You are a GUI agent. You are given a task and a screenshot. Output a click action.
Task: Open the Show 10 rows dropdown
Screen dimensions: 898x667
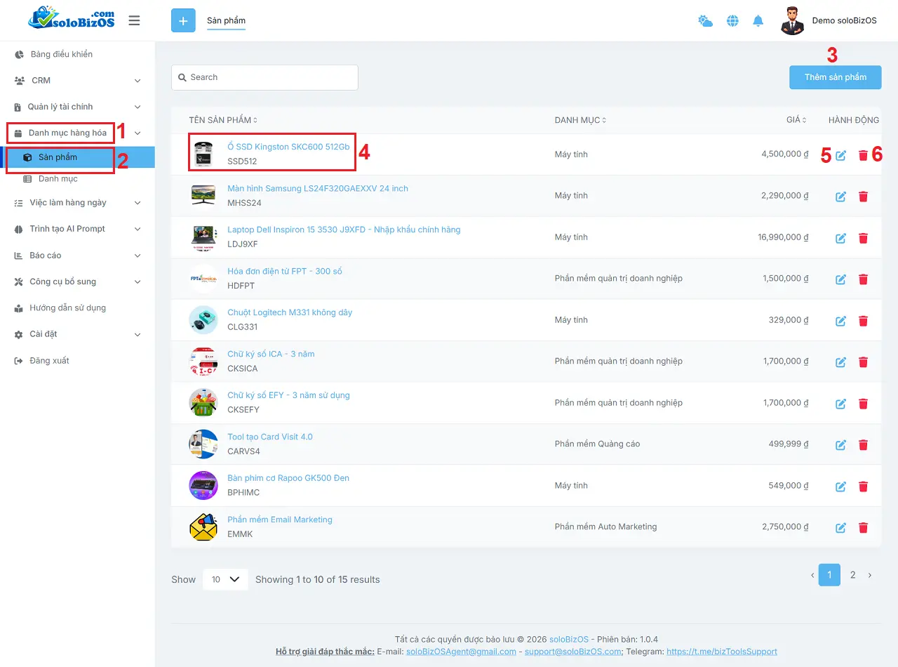pyautogui.click(x=225, y=579)
